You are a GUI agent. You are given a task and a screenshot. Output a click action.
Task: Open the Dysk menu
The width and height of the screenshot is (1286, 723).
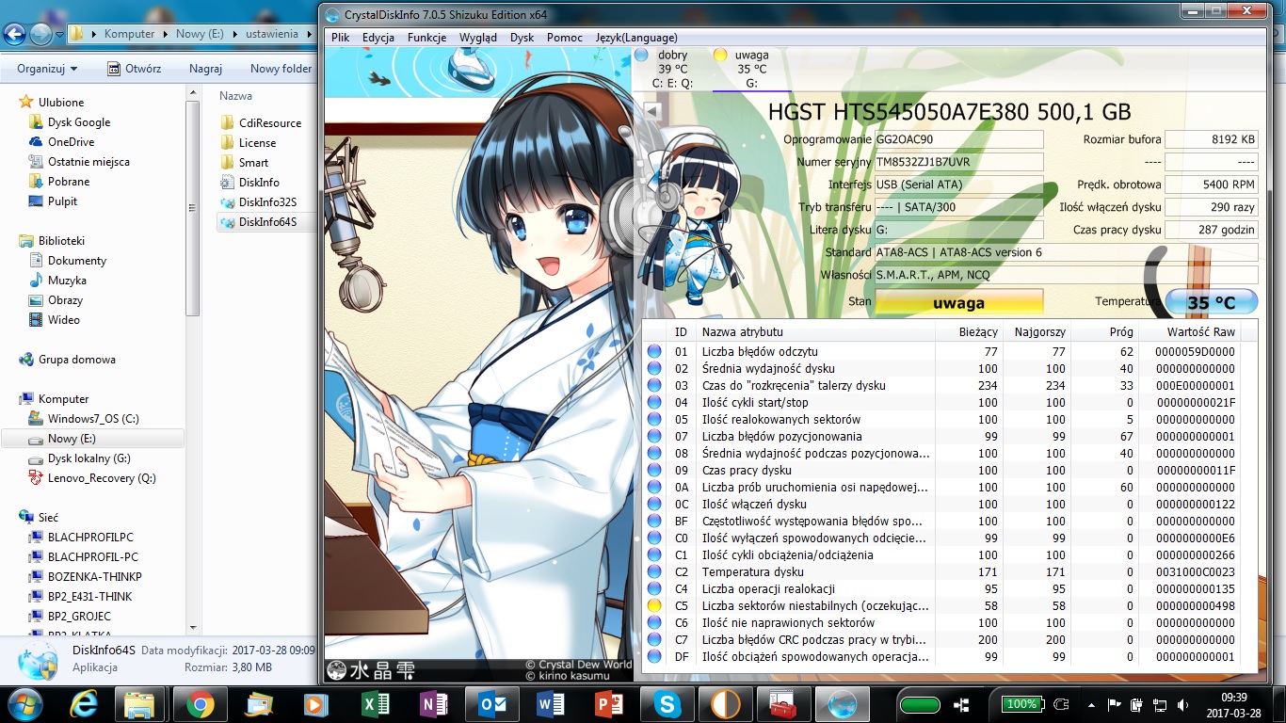522,38
